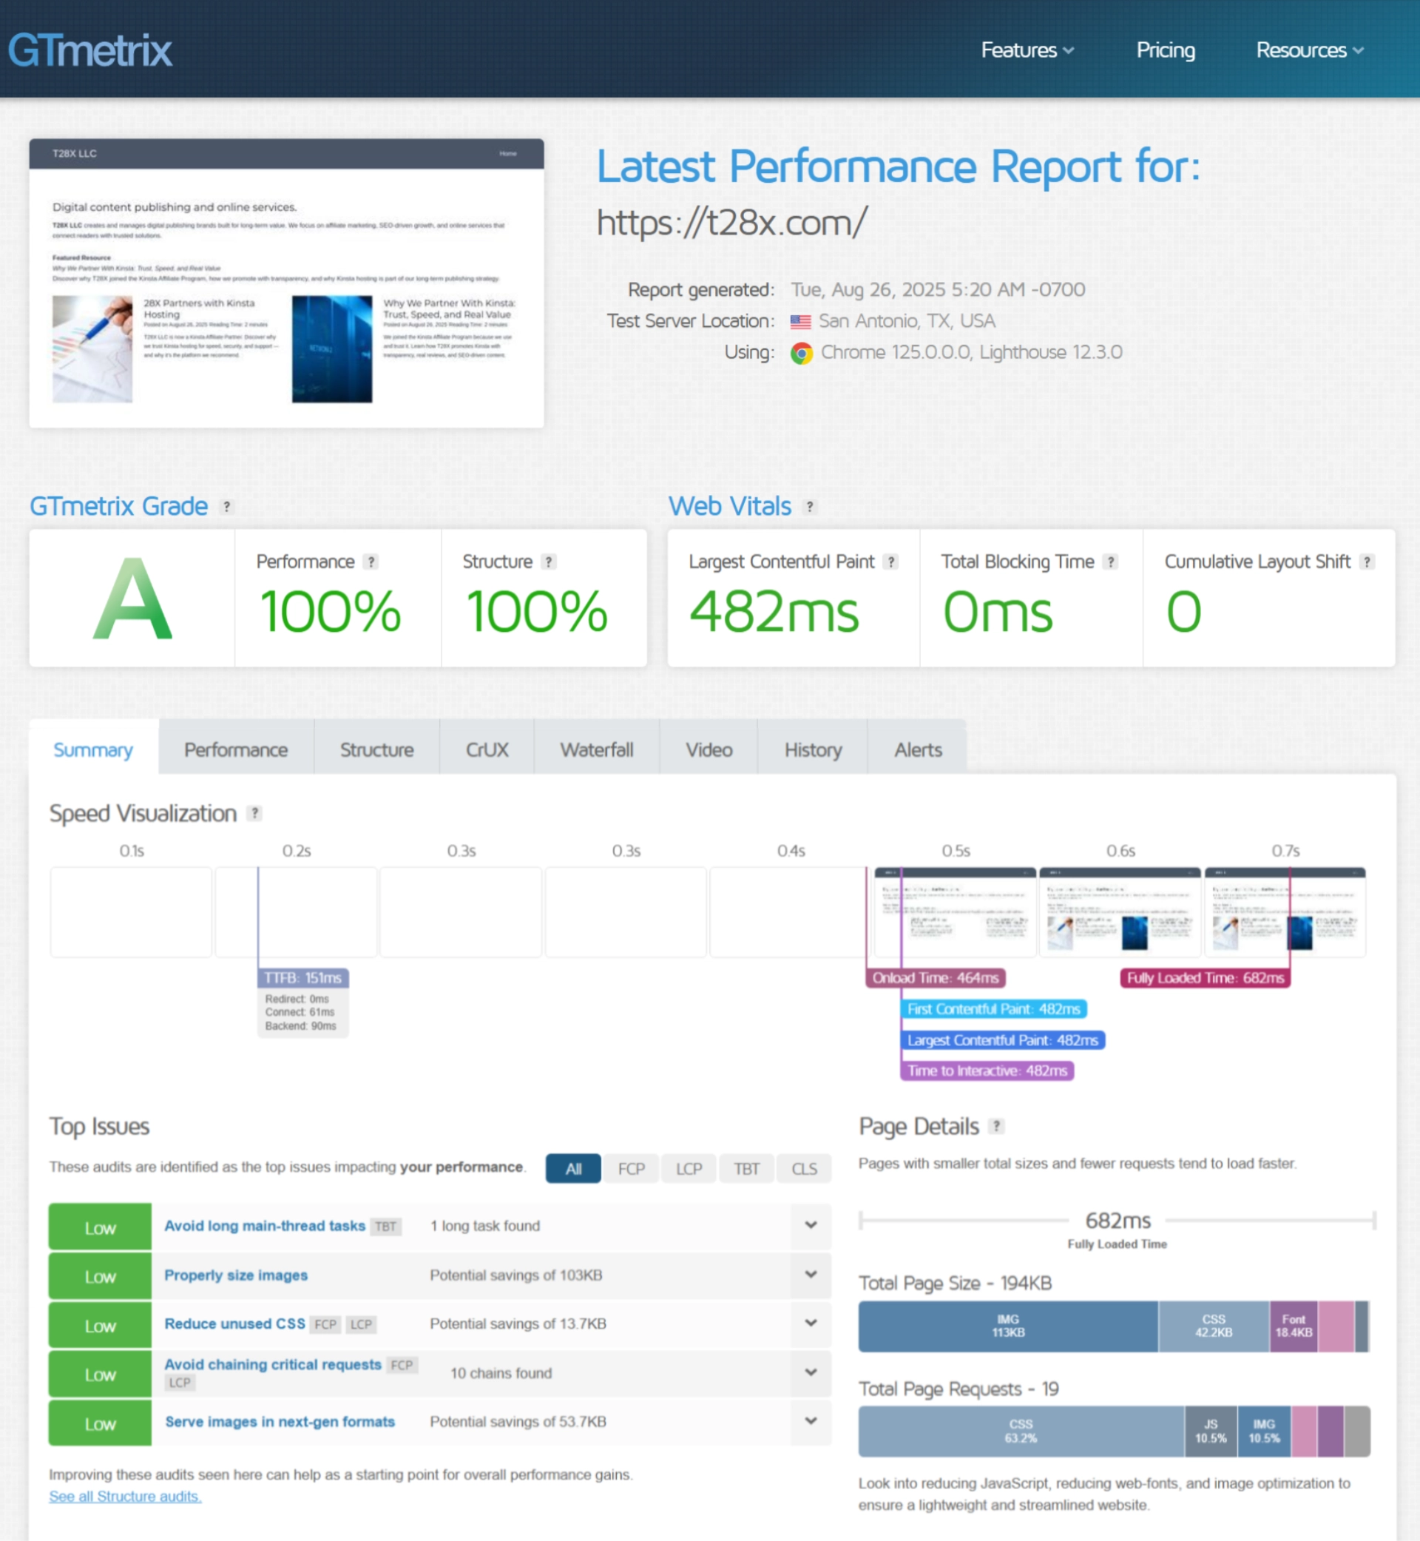Filter top issues by LCP
Image resolution: width=1420 pixels, height=1541 pixels.
(x=689, y=1168)
